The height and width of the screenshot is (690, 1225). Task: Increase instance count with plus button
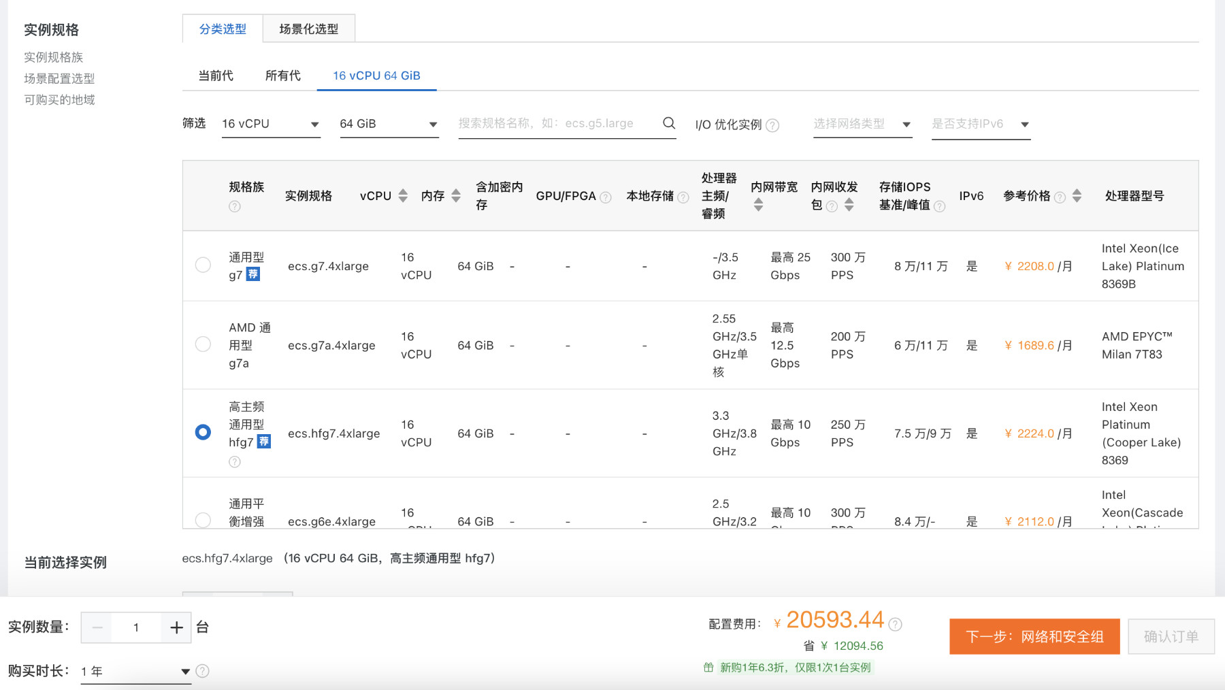coord(176,627)
